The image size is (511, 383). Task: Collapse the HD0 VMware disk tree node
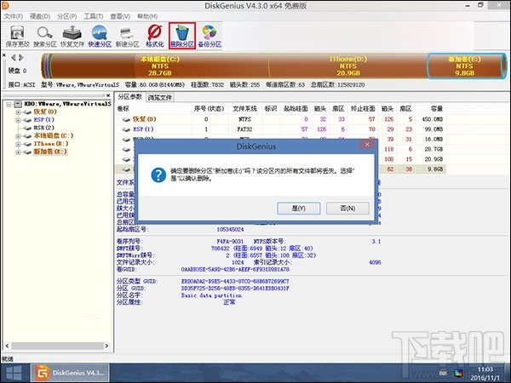coord(9,104)
